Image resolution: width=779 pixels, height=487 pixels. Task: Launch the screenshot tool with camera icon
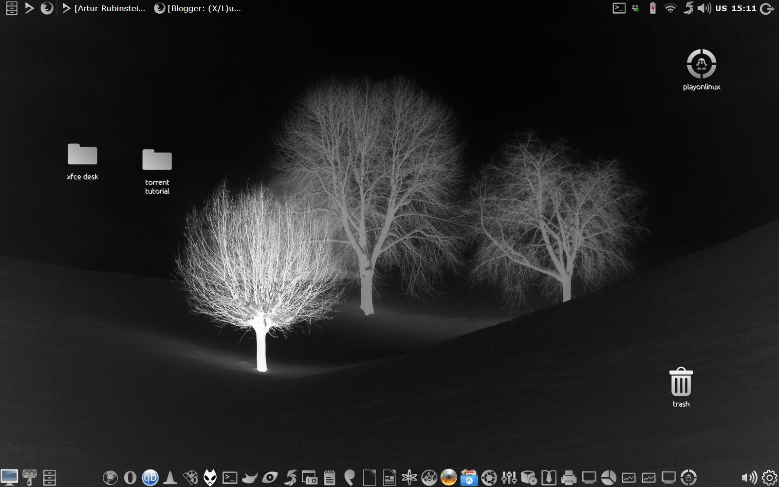310,478
